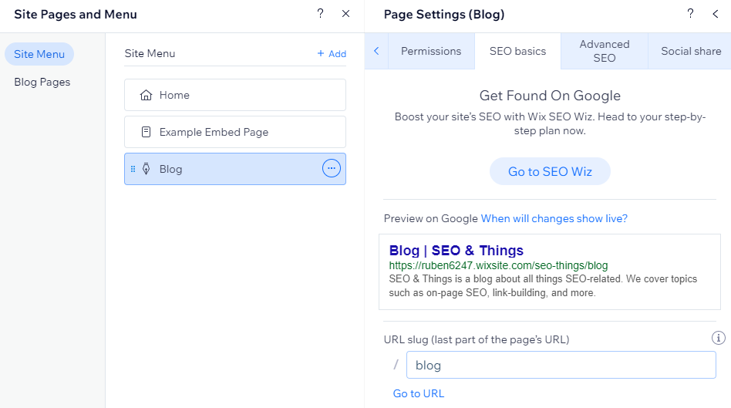The height and width of the screenshot is (408, 731).
Task: Switch to the Permissions tab
Action: pos(431,51)
